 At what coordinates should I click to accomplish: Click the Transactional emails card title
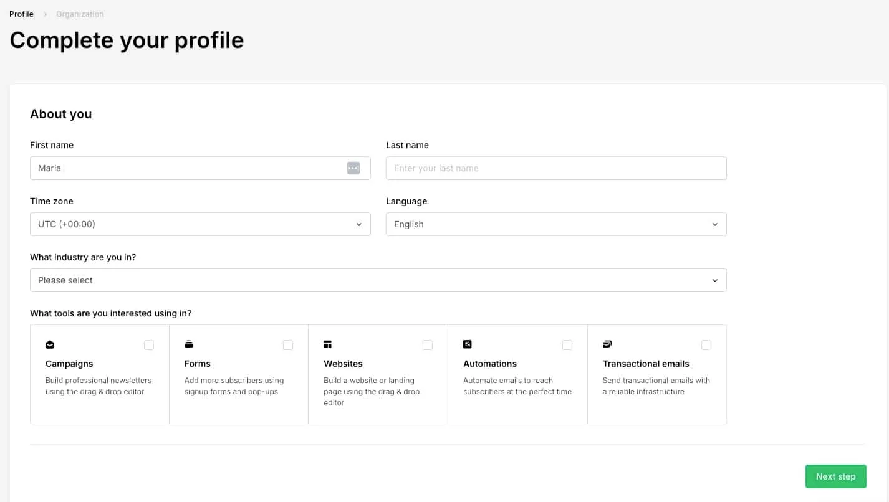coord(646,364)
